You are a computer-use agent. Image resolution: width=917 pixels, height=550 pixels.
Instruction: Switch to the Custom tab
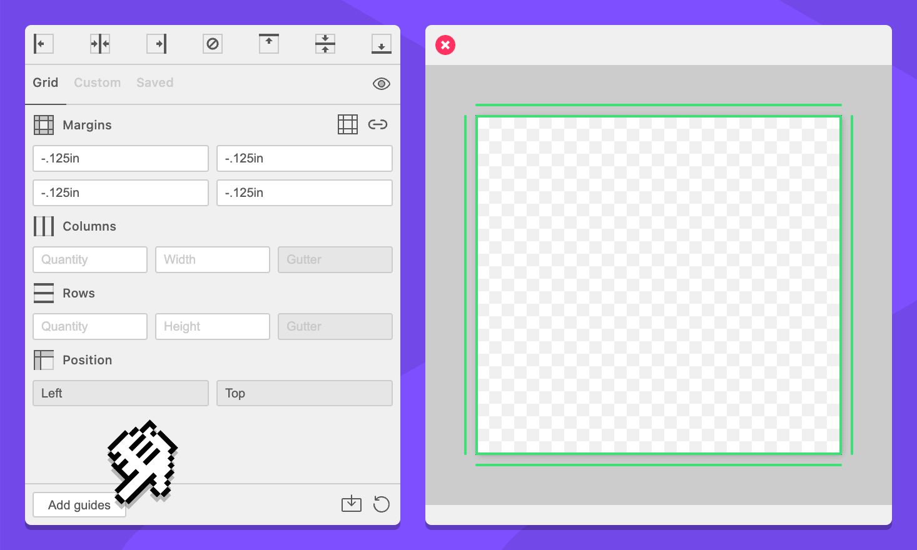pos(98,82)
